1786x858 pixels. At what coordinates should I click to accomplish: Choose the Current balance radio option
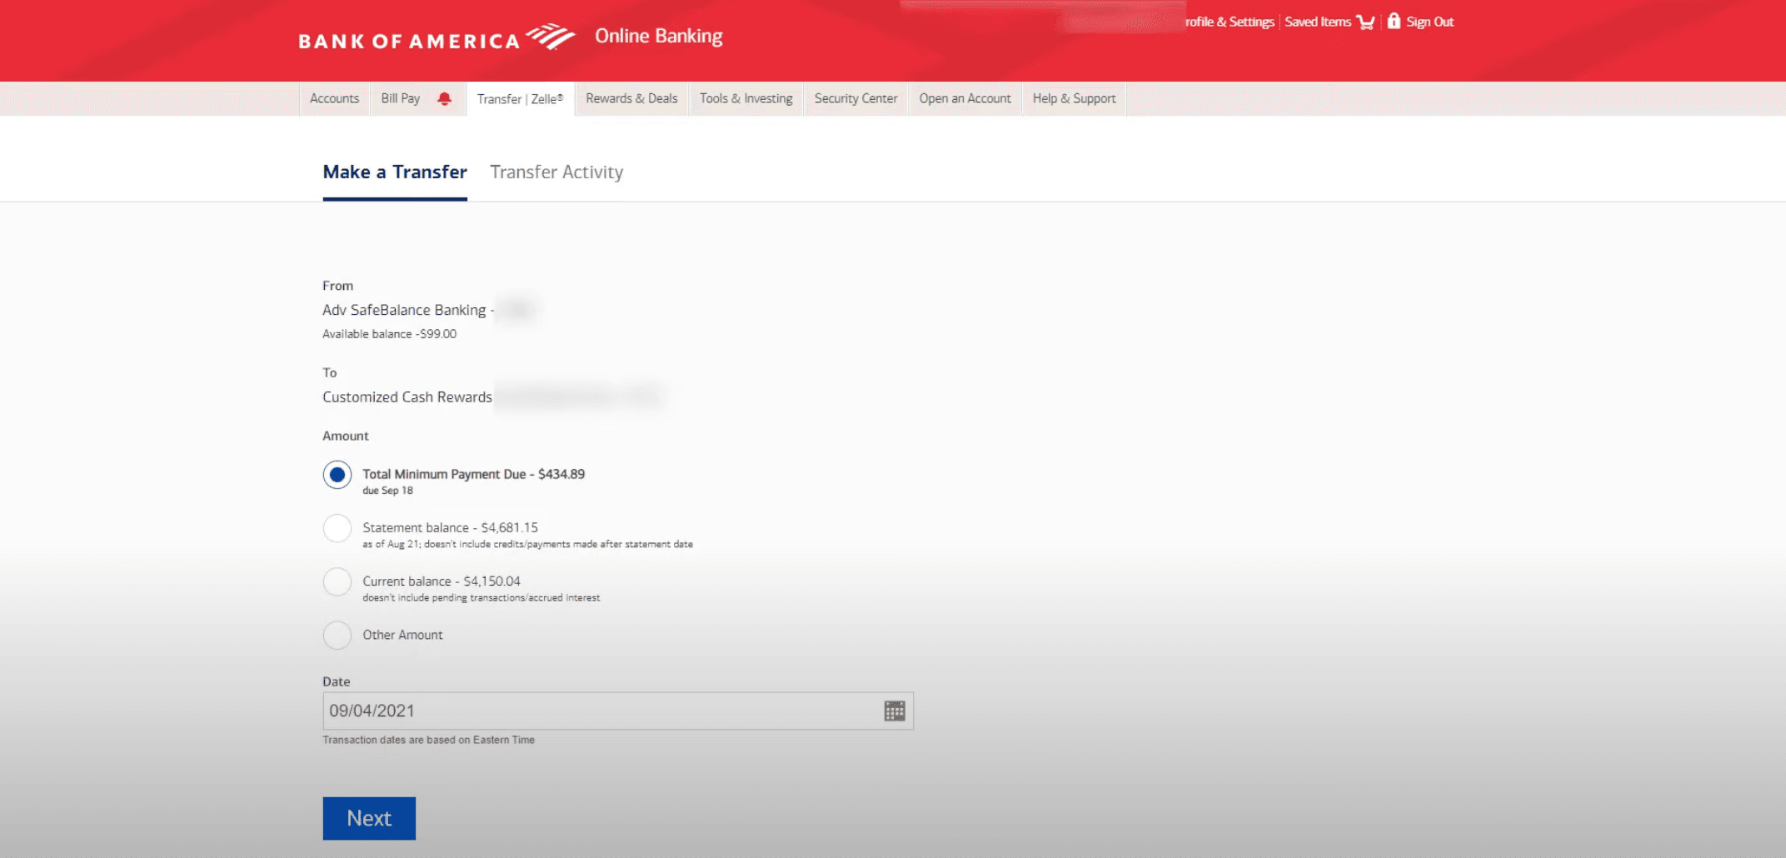tap(337, 581)
